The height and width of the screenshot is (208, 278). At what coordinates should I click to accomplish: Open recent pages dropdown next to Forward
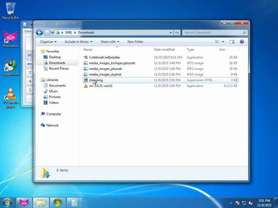point(52,33)
